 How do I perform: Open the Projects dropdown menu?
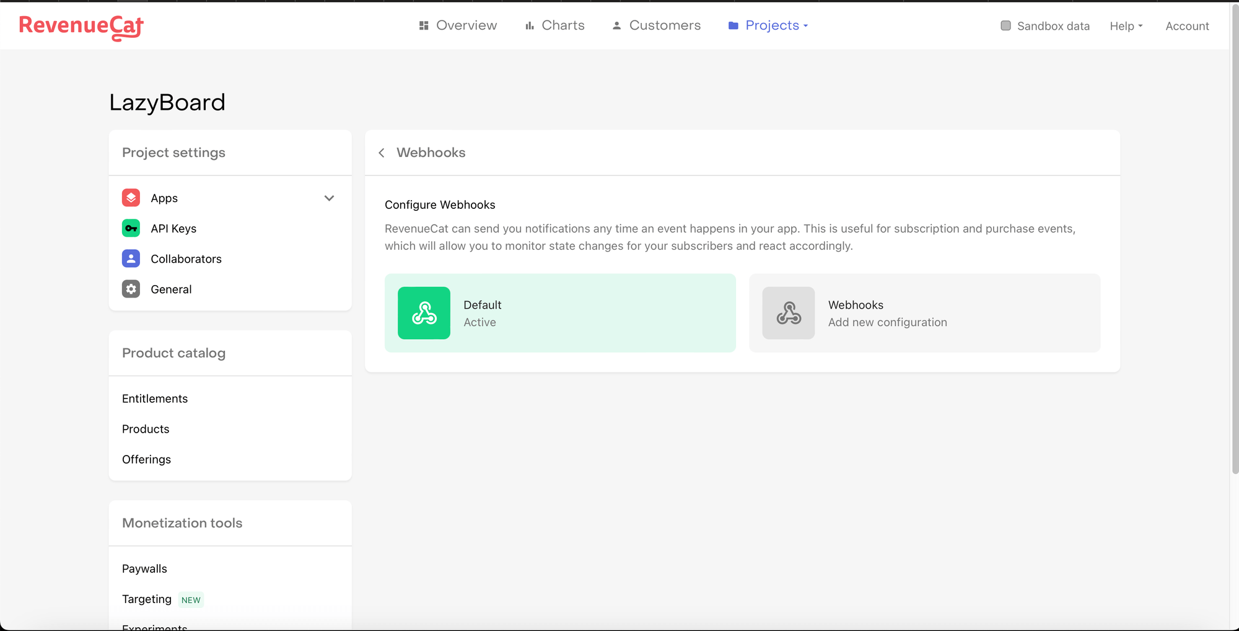[769, 25]
